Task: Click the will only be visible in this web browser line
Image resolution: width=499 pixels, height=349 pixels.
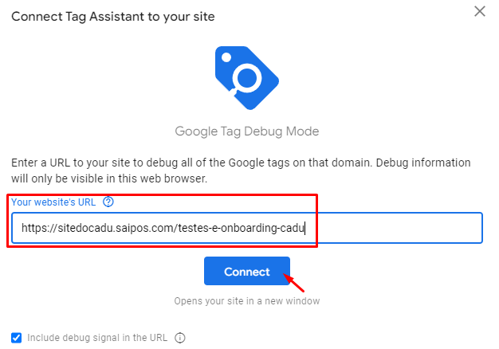Action: click(x=109, y=178)
